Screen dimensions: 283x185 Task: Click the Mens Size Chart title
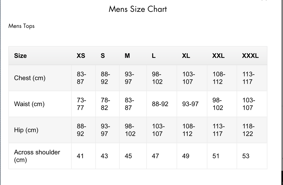point(138,9)
